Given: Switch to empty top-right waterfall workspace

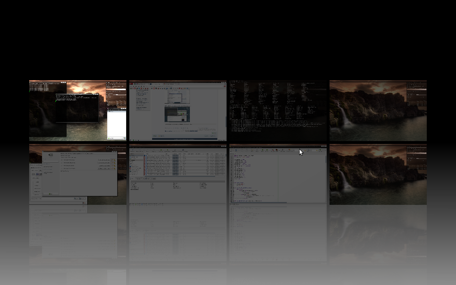Looking at the screenshot, I should click(378, 110).
